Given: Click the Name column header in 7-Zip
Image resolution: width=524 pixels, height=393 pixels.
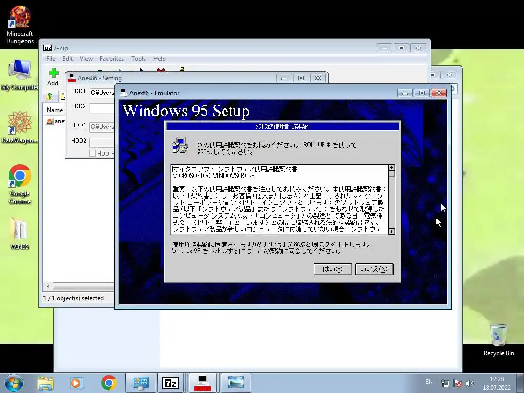Looking at the screenshot, I should [55, 110].
